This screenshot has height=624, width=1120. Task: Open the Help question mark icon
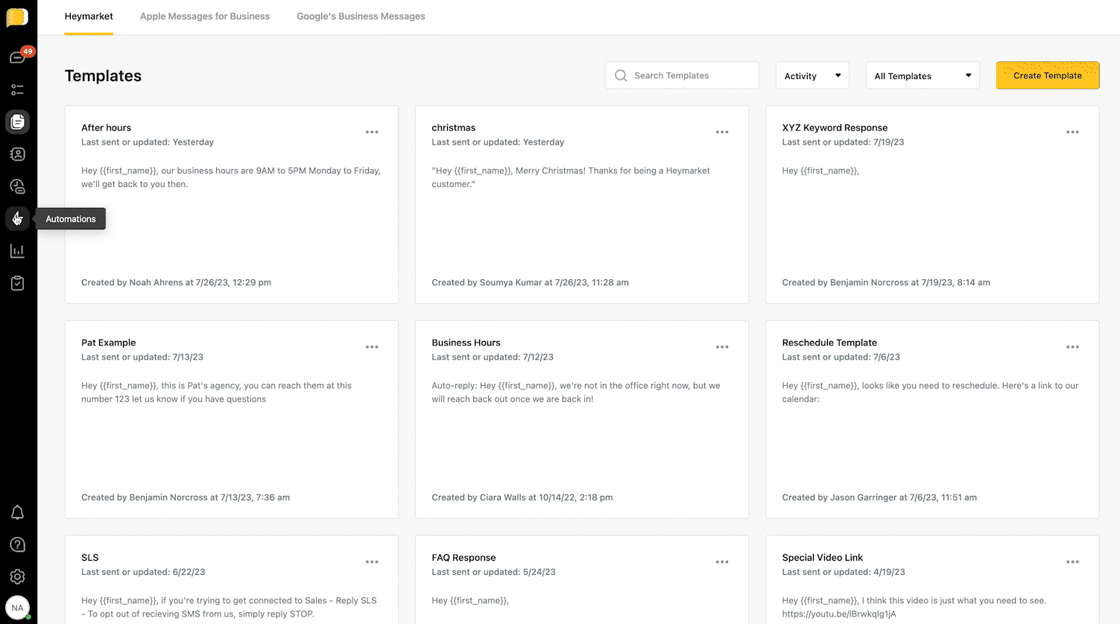(x=17, y=544)
